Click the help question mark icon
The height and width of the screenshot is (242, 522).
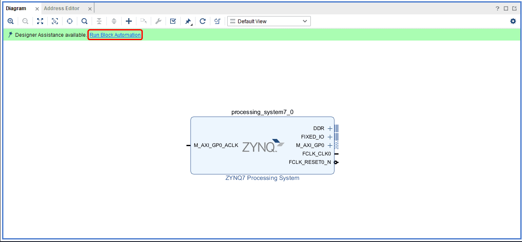coord(498,8)
